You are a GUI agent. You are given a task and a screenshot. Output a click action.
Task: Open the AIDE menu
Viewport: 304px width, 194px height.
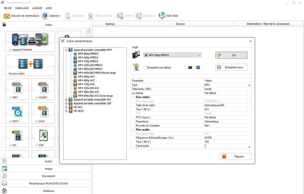pyautogui.click(x=49, y=8)
